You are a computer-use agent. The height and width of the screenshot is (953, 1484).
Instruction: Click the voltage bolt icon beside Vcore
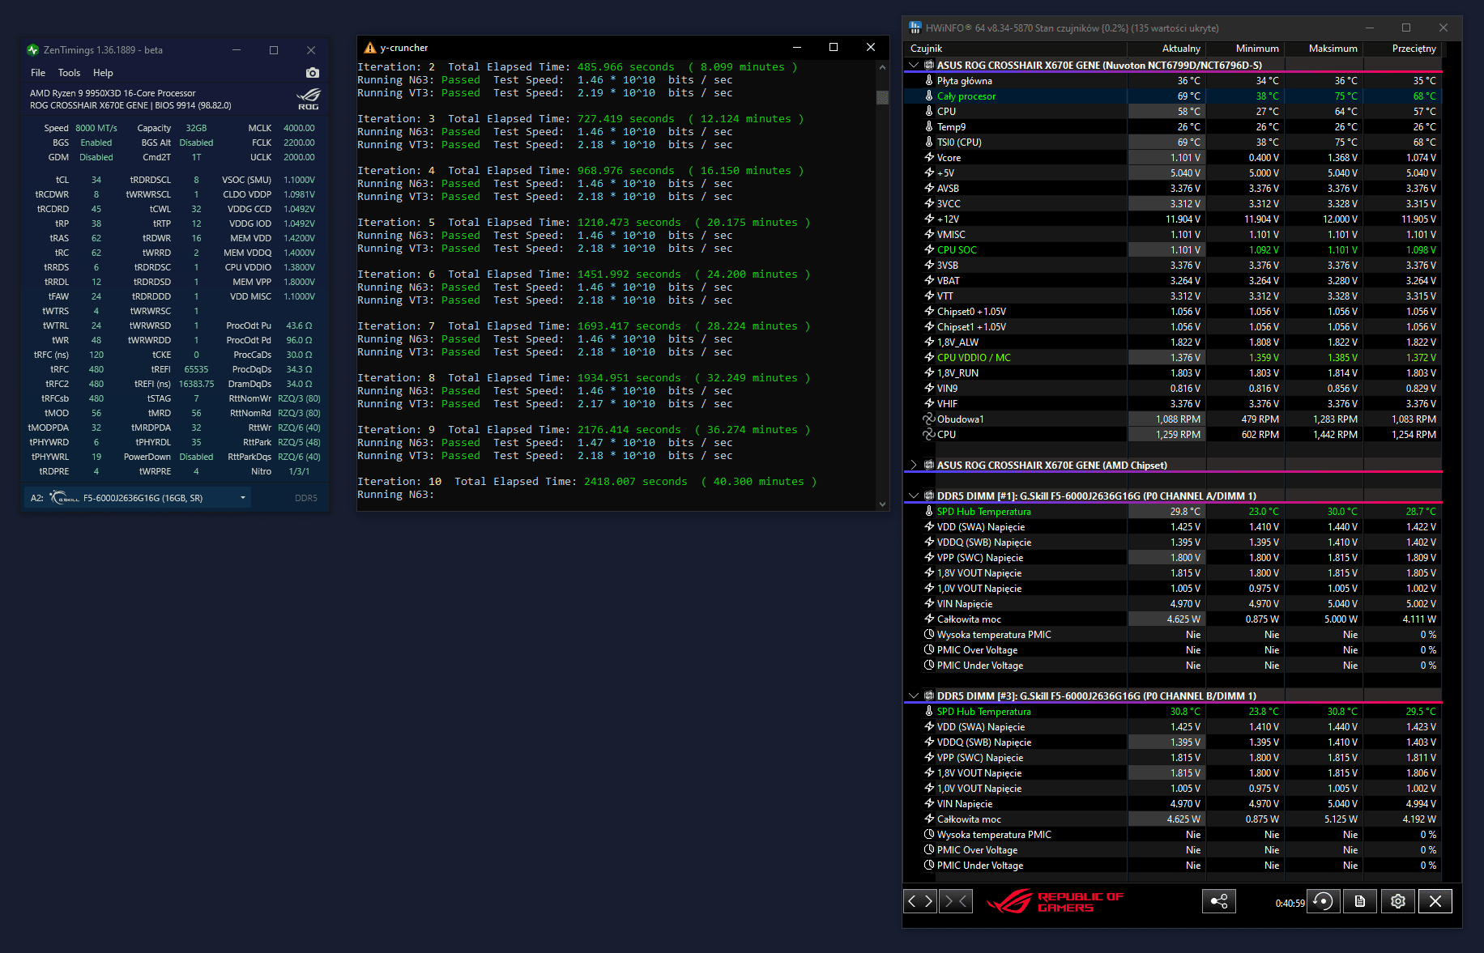pyautogui.click(x=929, y=158)
